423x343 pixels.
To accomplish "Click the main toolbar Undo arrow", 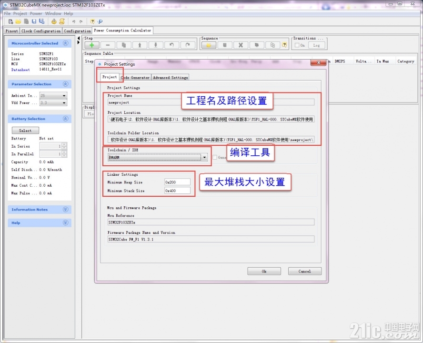I will tap(74, 21).
